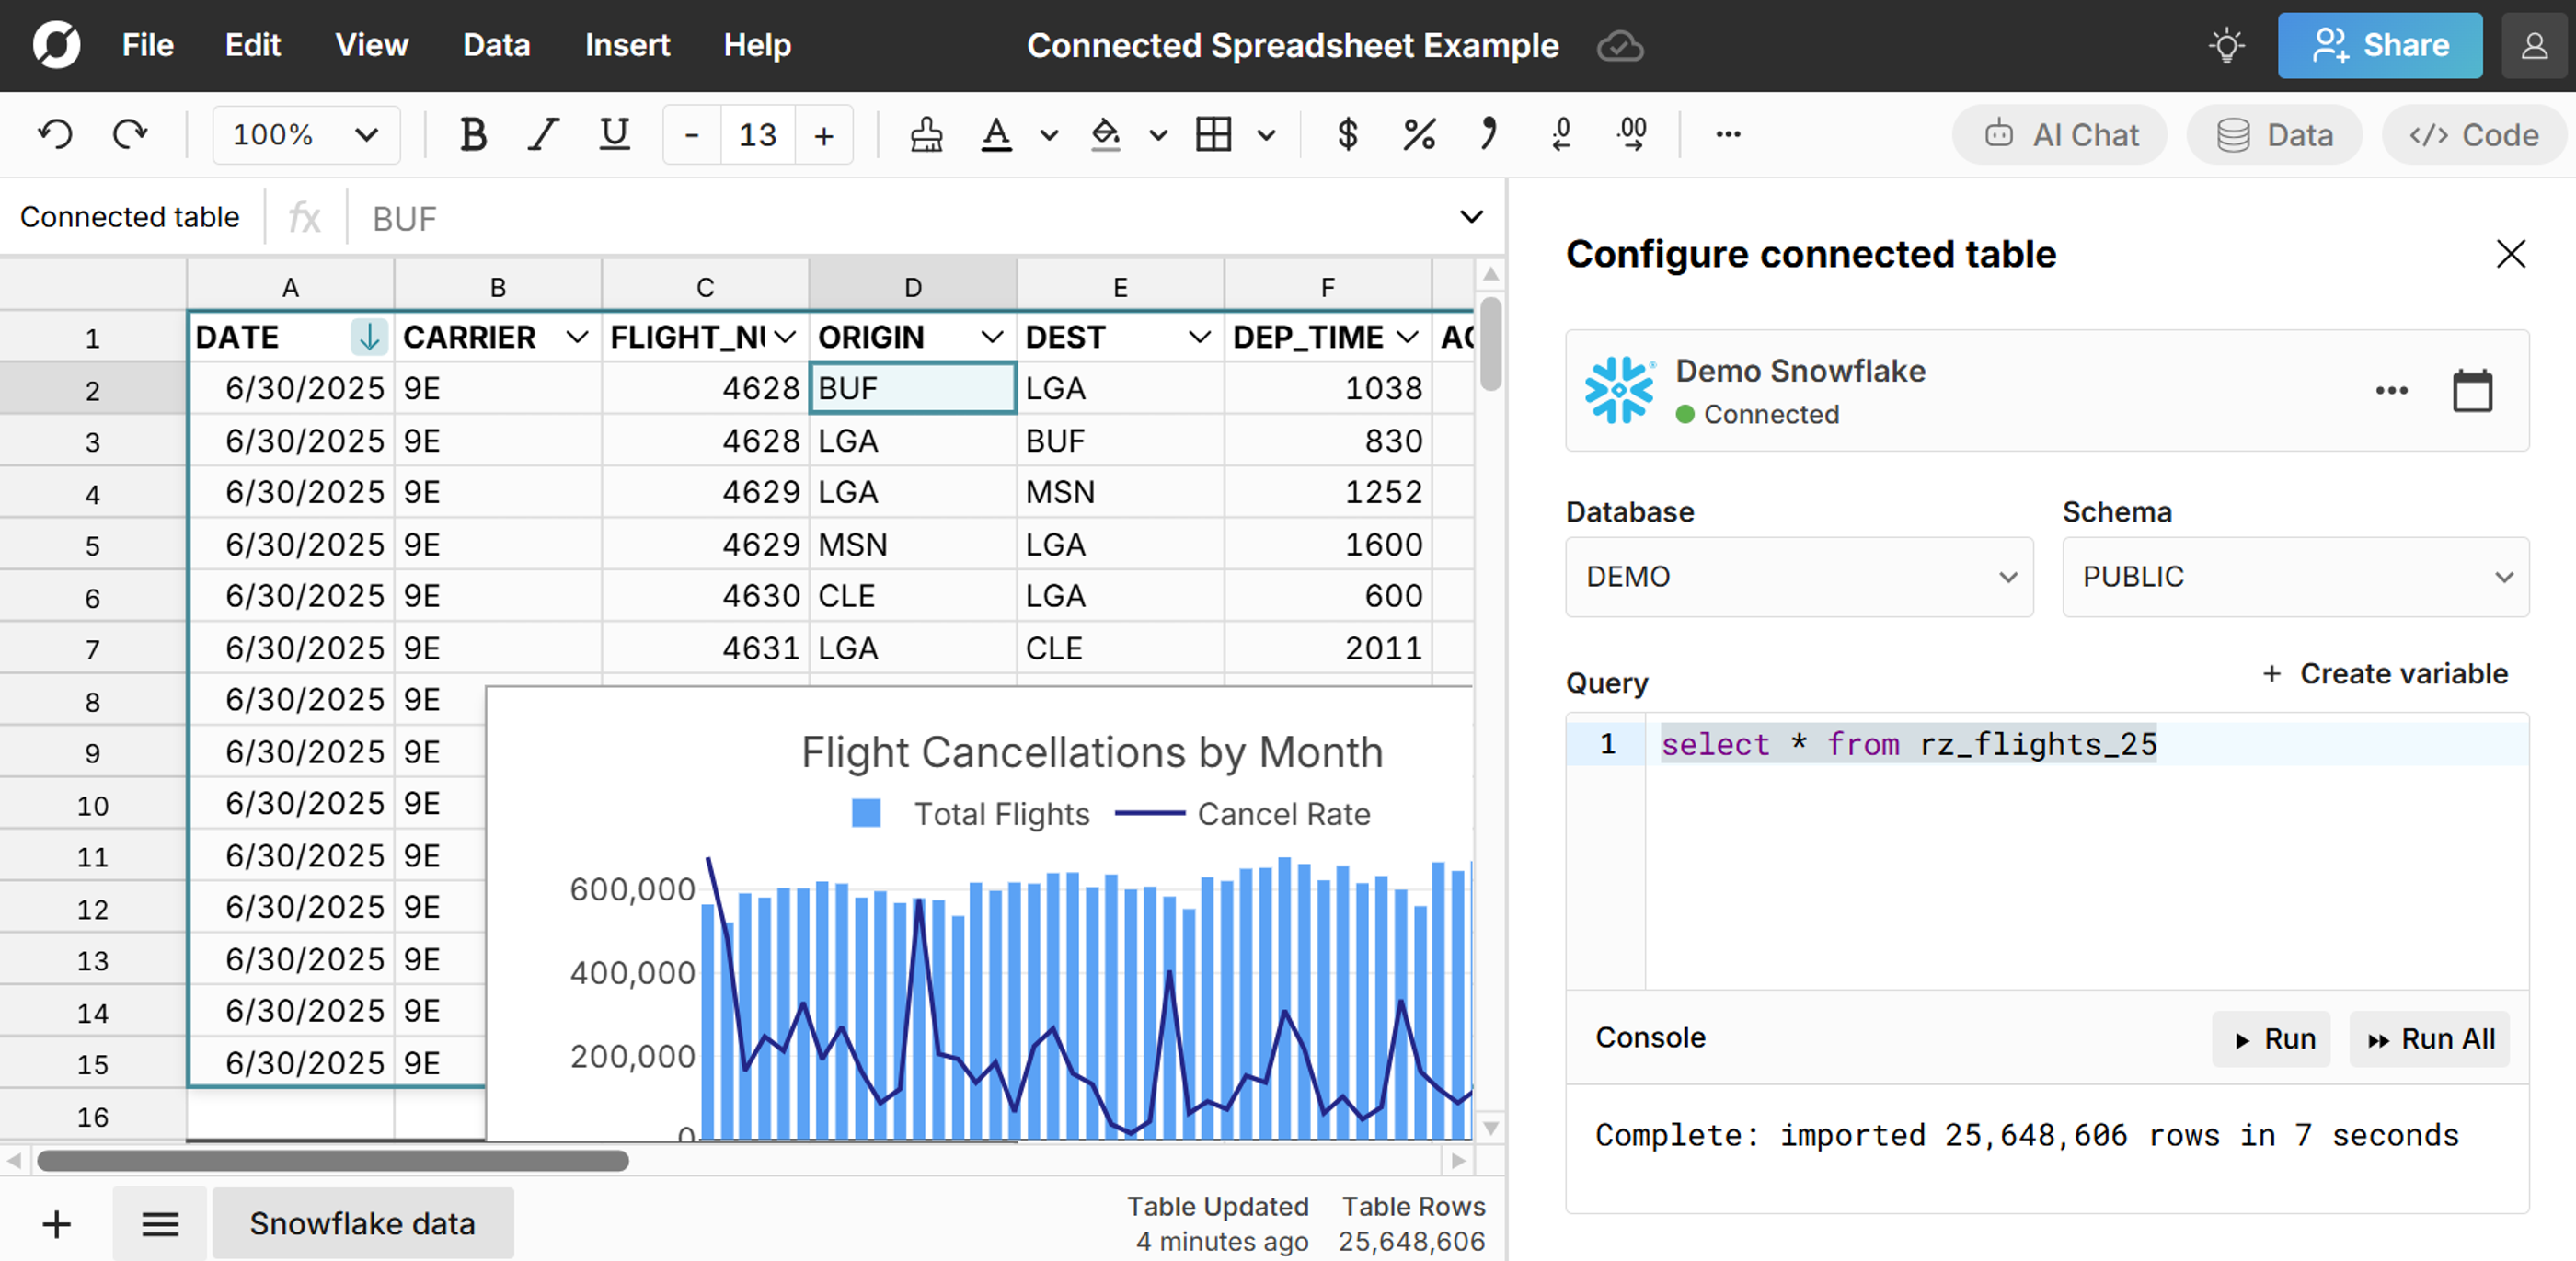Open the fill color paint bucket
Screen dimensions: 2576x1261
1105,134
